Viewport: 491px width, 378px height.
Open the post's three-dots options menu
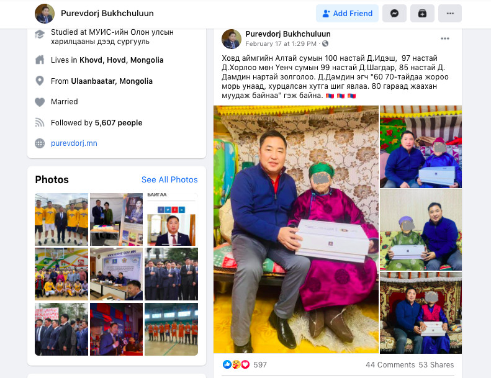click(445, 38)
